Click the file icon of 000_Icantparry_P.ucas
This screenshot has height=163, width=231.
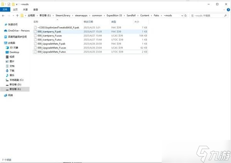tap(35, 36)
